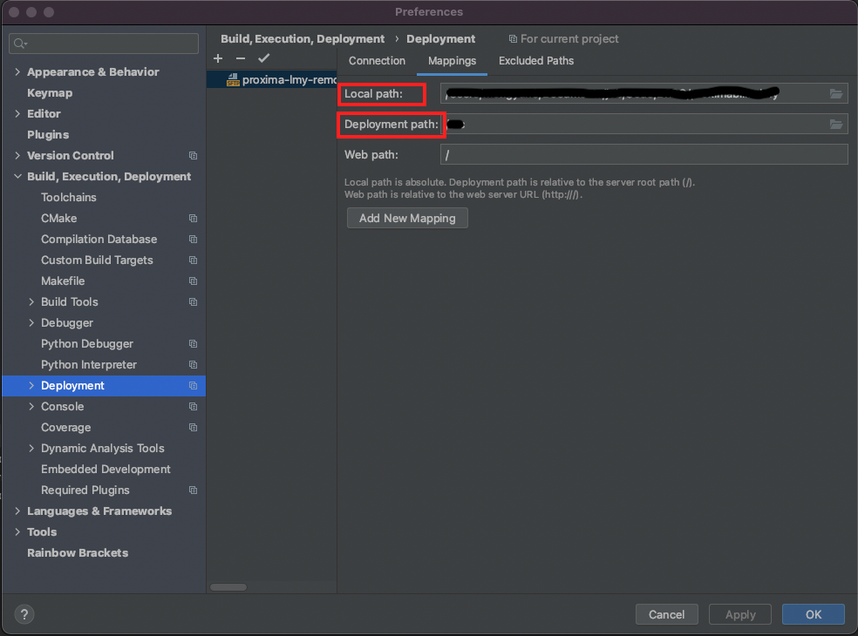Expand Languages & Frameworks
This screenshot has width=858, height=636.
pos(17,511)
